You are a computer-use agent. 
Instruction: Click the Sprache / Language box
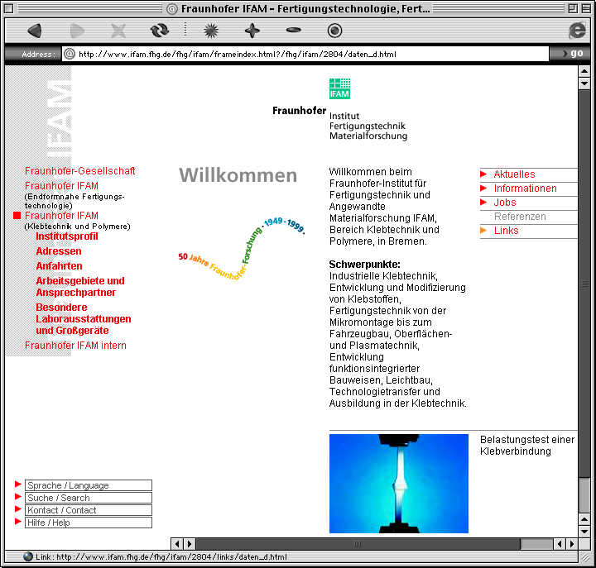(x=89, y=485)
